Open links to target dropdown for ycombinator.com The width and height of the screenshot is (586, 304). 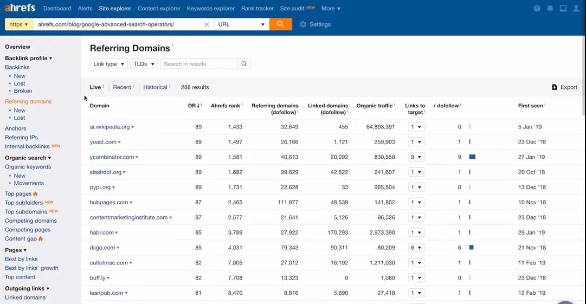coord(416,157)
